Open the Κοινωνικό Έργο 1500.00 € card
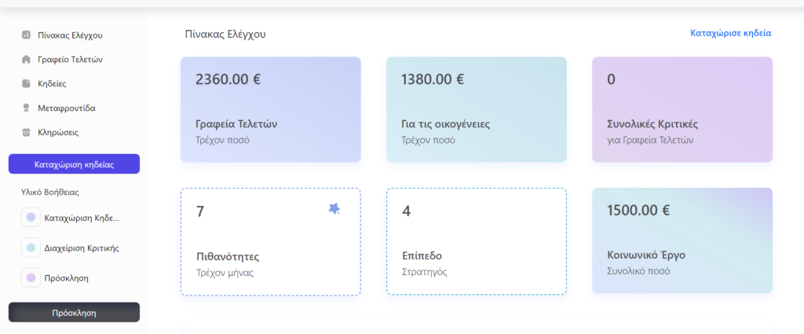 click(682, 240)
